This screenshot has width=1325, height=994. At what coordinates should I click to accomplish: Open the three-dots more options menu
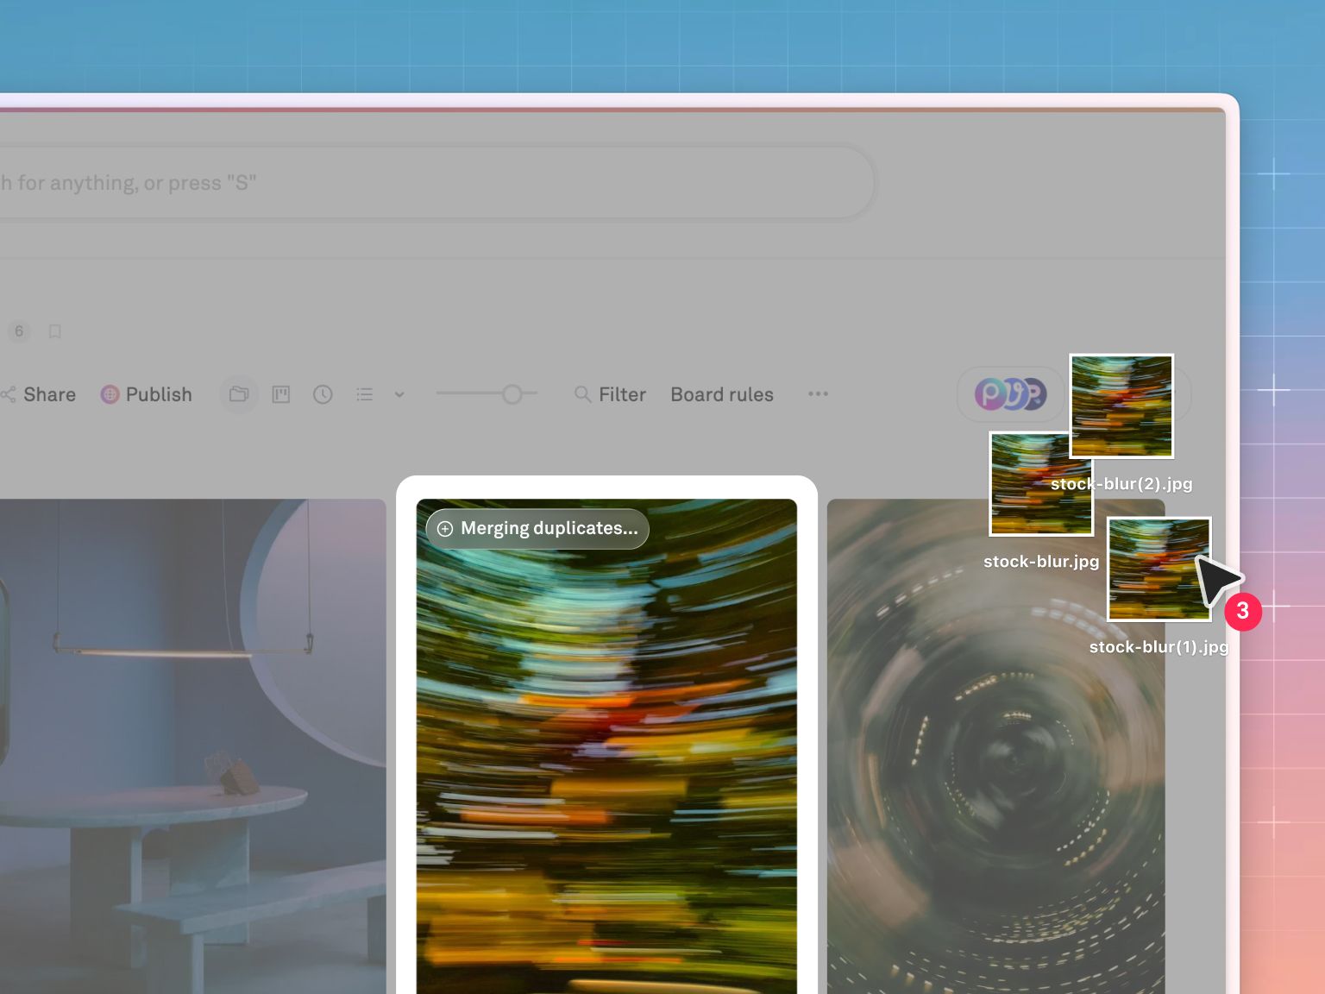point(818,394)
